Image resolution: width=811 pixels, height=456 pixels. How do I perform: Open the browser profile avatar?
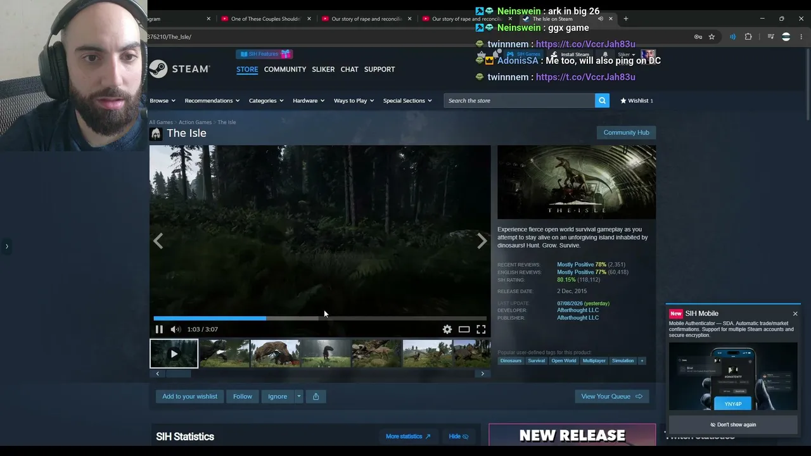[786, 37]
